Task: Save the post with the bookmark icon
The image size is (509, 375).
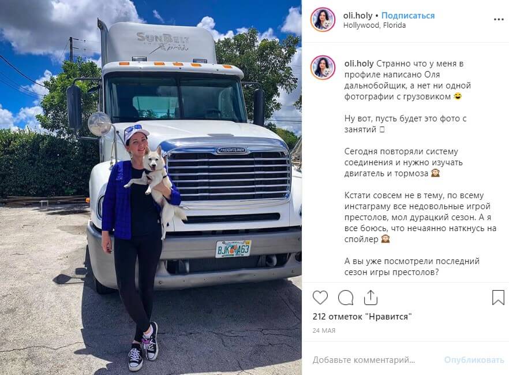Action: [498, 298]
